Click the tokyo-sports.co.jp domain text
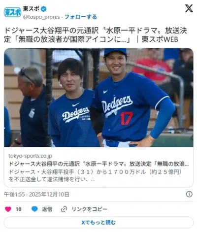197x232 pixels. (31, 156)
